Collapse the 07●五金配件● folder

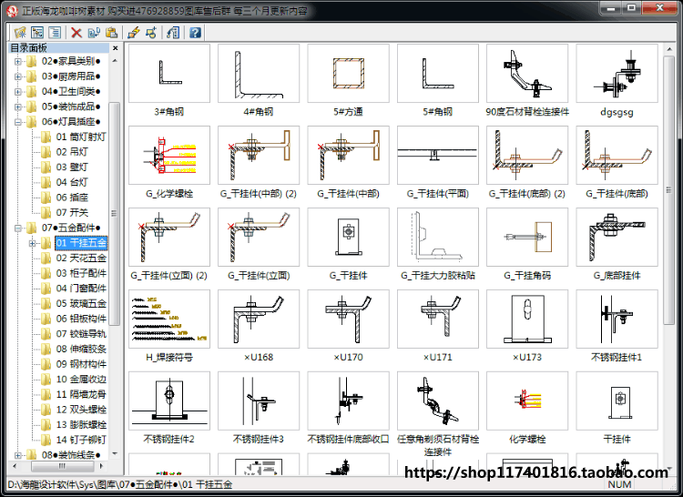[x=18, y=228]
